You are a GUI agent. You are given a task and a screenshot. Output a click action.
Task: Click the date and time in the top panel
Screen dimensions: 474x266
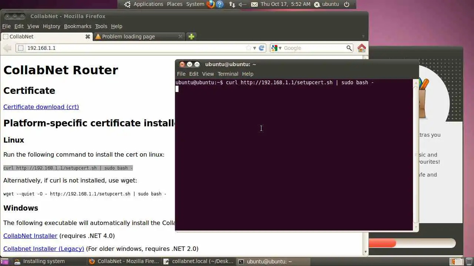[286, 4]
